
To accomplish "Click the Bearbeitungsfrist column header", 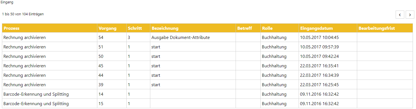I will click(x=385, y=28).
